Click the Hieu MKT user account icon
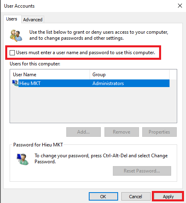This screenshot has width=186, height=203. (15, 83)
